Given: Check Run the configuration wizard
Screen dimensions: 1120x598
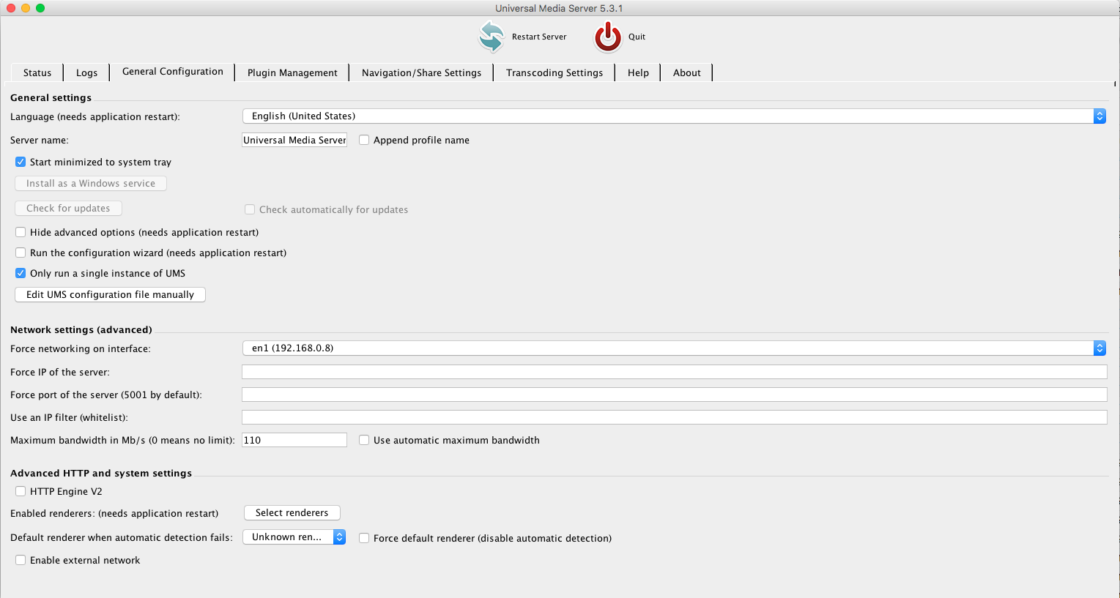Looking at the screenshot, I should [21, 253].
